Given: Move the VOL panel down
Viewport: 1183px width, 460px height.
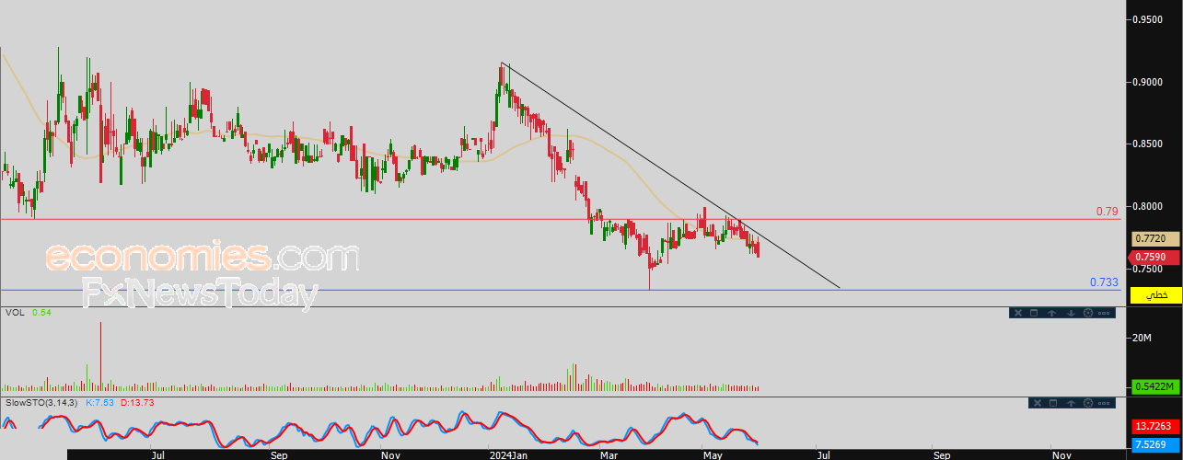Looking at the screenshot, I should point(1071,313).
